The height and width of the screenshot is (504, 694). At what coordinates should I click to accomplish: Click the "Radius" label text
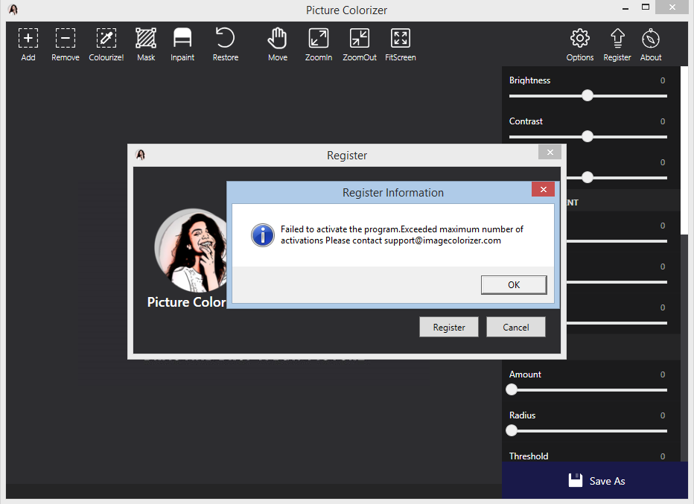pos(522,415)
